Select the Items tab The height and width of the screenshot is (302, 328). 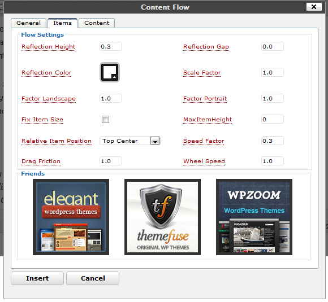[62, 23]
